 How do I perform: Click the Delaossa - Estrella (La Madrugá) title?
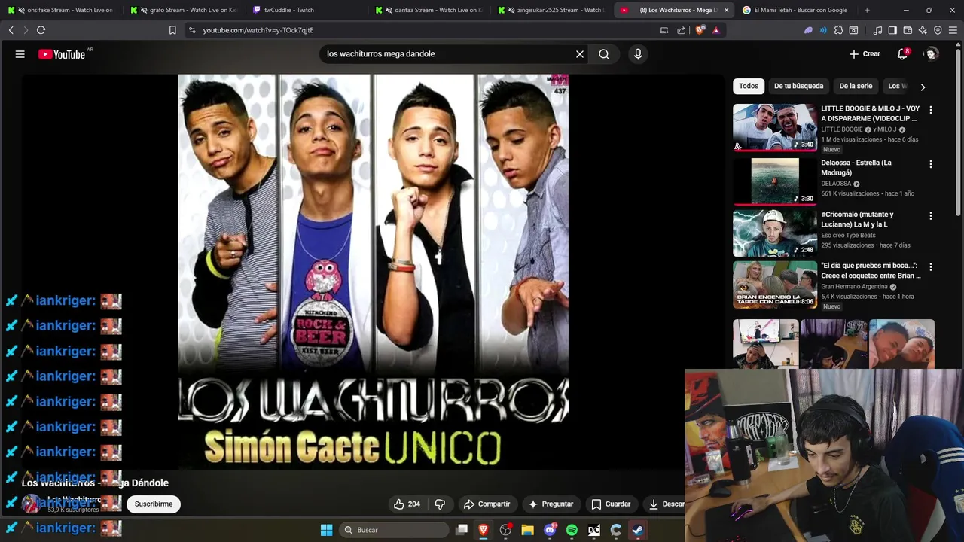(x=856, y=168)
